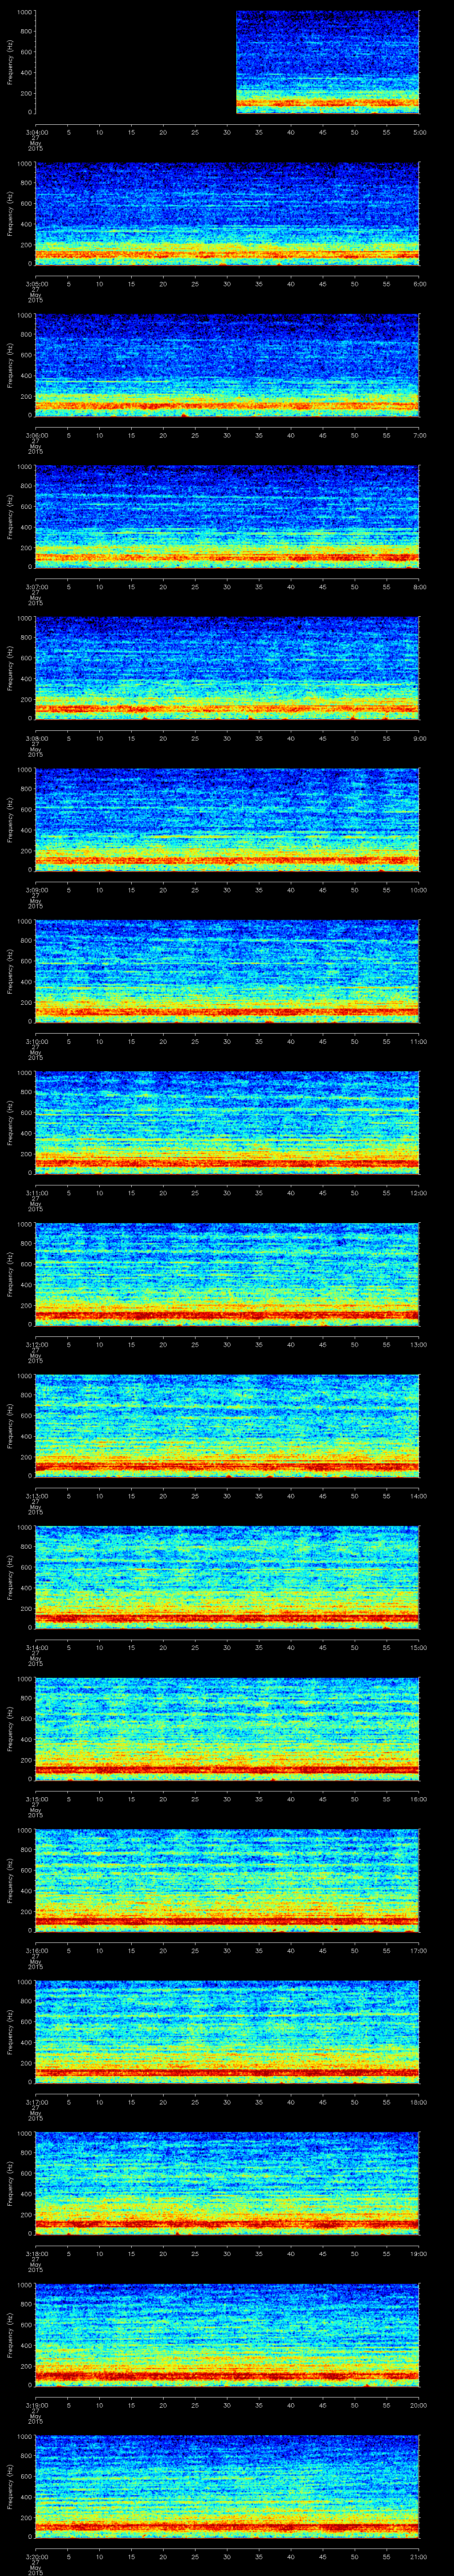Click Frequency (Hz) axis label of 3:07:00 plot
This screenshot has height=2576, width=454.
click(10, 516)
